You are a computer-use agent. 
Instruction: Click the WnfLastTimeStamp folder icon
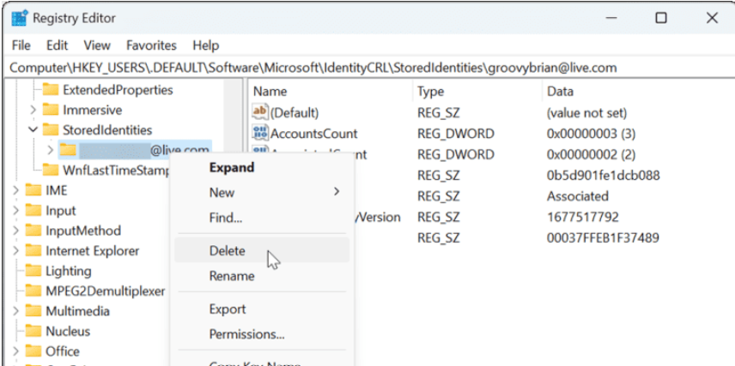pyautogui.click(x=51, y=170)
